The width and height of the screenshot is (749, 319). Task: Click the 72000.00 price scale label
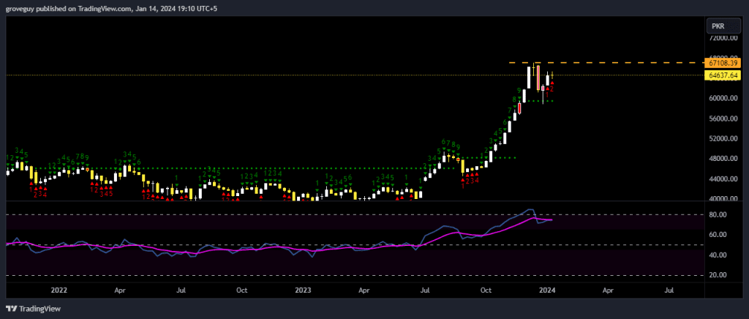tap(723, 37)
